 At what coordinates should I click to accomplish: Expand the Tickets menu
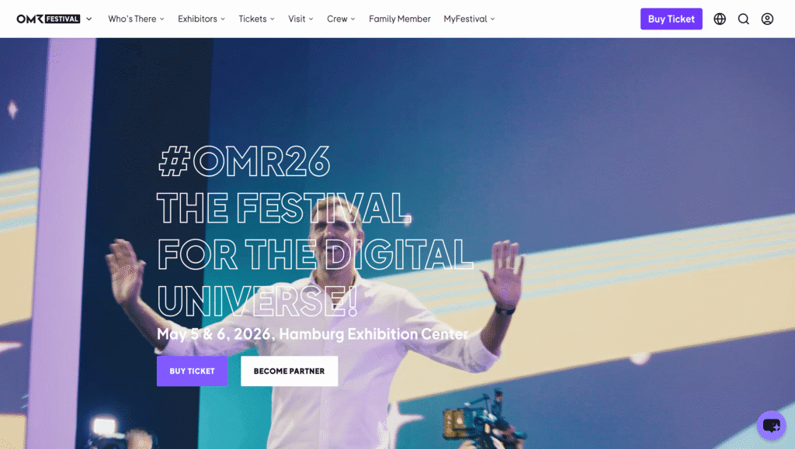(x=256, y=19)
